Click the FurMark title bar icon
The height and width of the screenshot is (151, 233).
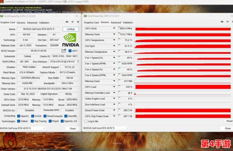[x=2, y=2]
